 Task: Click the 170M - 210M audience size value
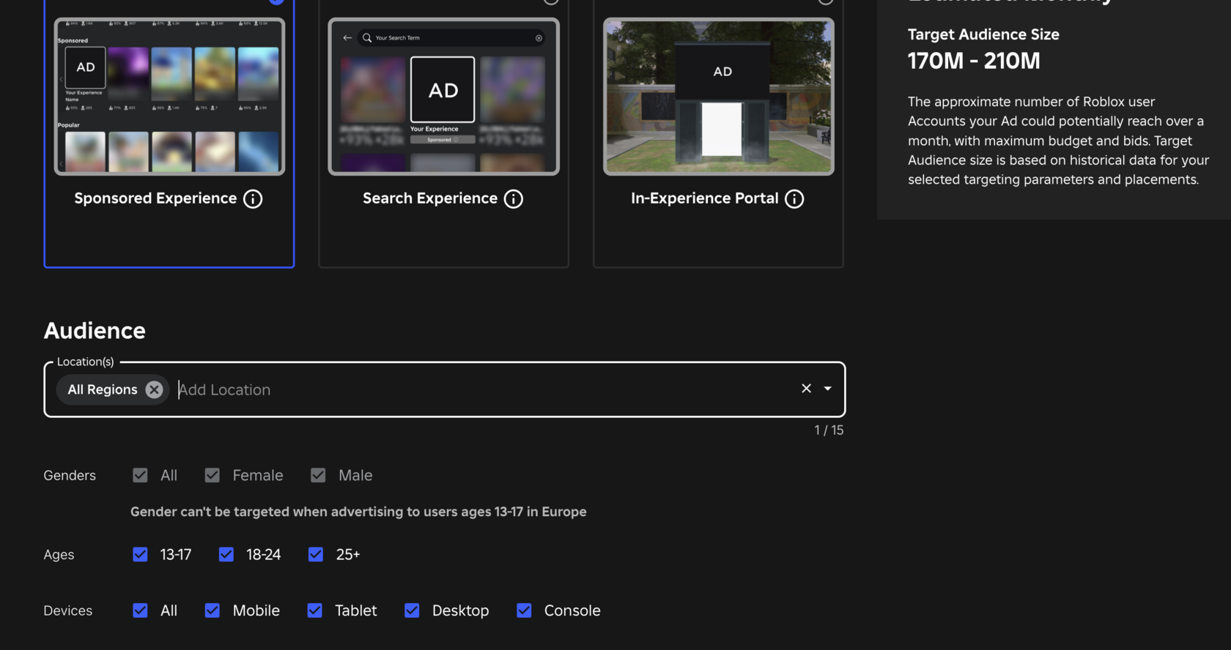(x=974, y=61)
